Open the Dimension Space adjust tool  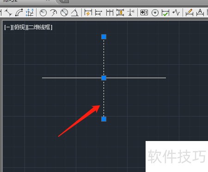click(120, 12)
